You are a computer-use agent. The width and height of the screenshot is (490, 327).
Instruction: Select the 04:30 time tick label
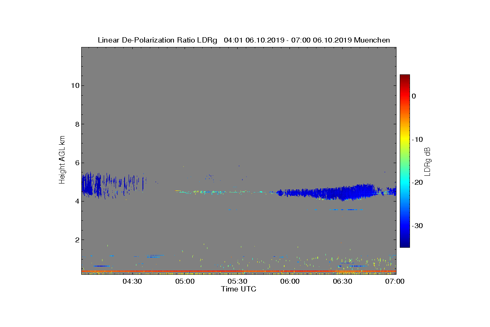tap(132, 282)
